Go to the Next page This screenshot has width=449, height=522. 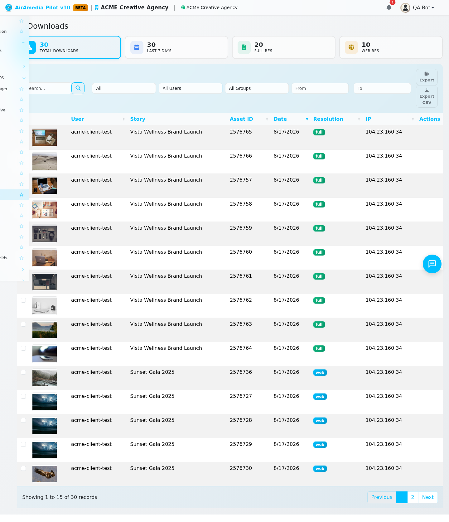(x=428, y=497)
